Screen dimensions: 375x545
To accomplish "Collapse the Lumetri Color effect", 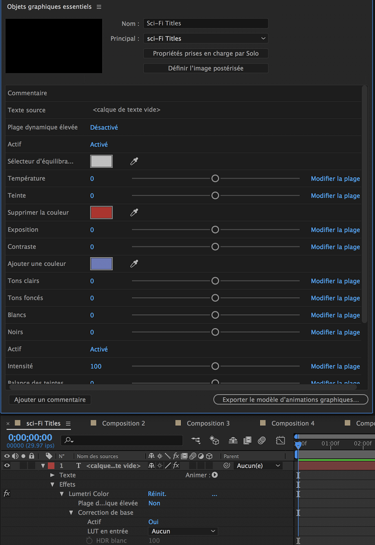I will coord(62,494).
